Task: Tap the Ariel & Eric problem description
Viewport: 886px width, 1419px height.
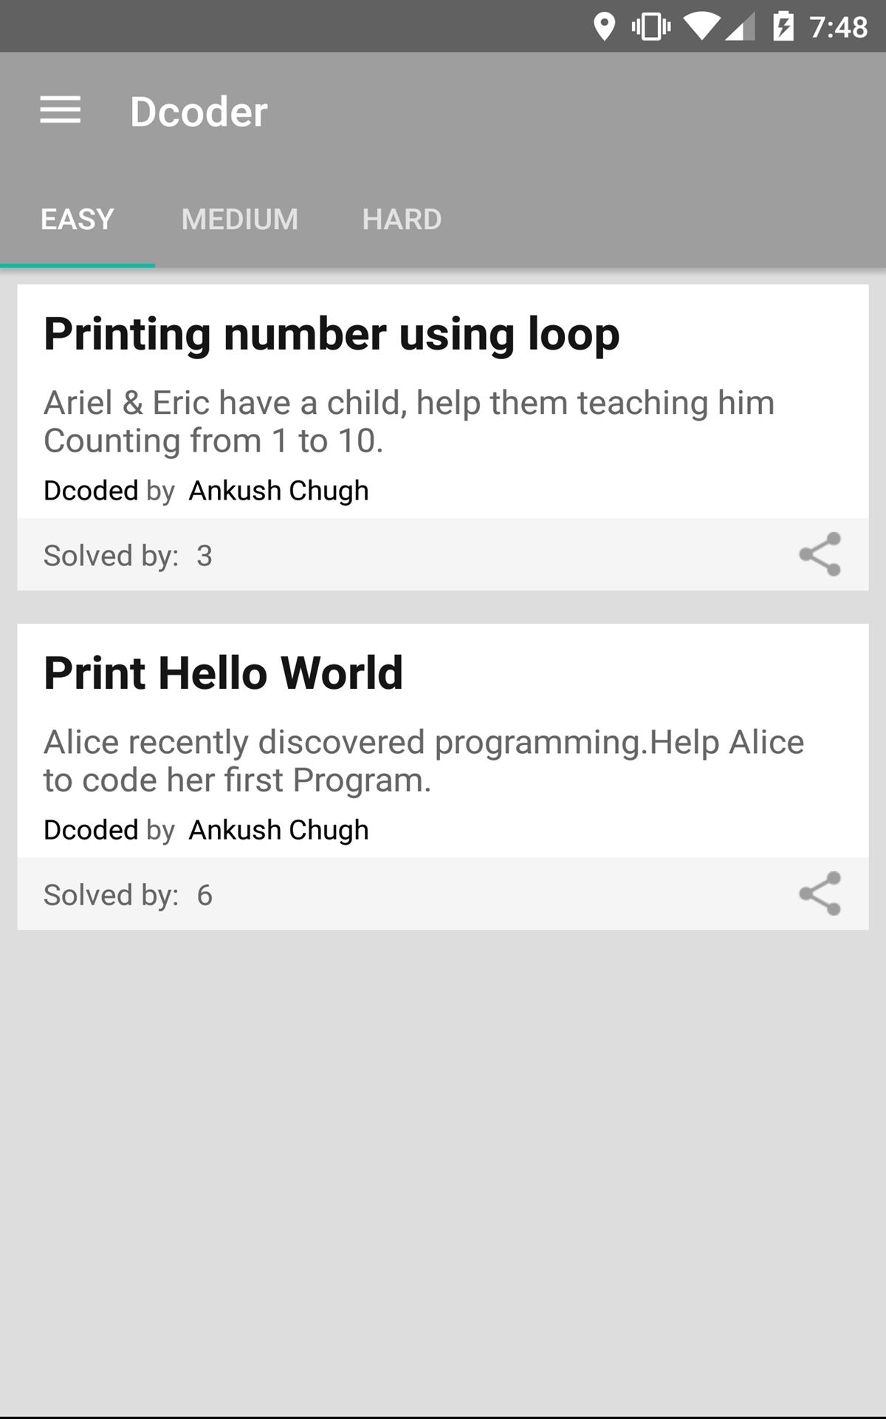Action: pos(408,421)
